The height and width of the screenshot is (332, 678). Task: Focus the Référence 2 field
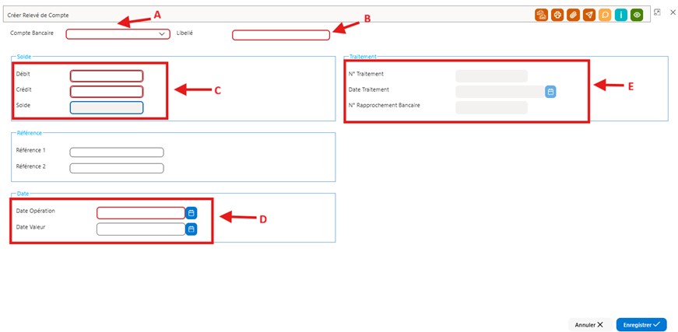(x=117, y=168)
